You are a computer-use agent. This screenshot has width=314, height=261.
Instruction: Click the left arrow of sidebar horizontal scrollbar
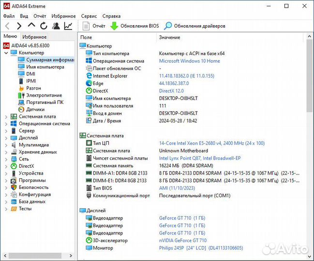tap(5, 255)
